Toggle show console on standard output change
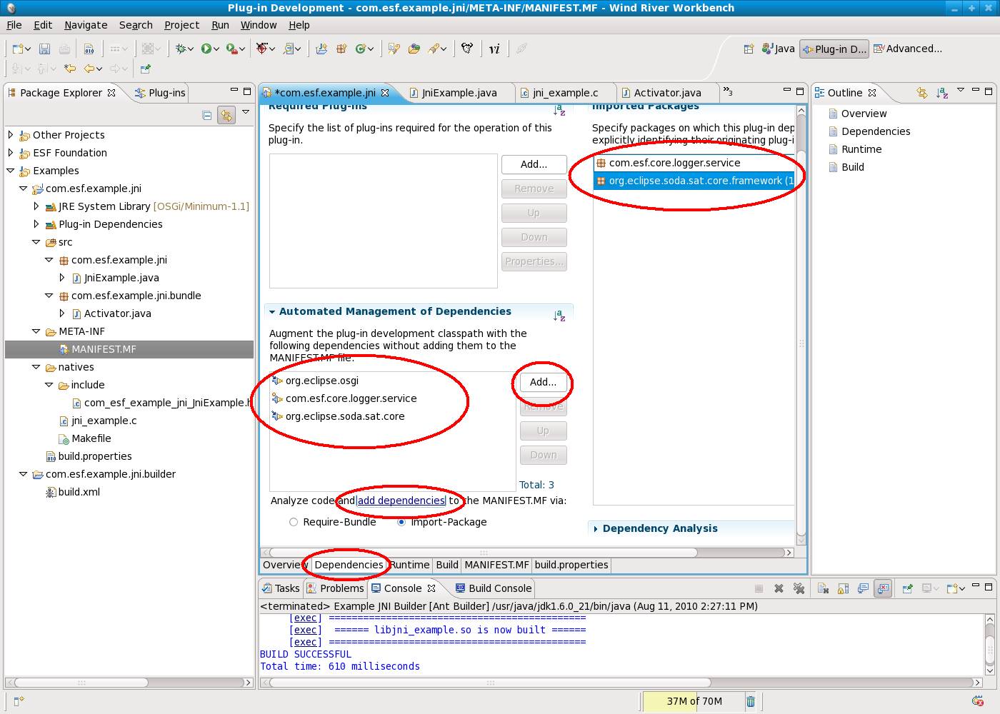 (x=863, y=588)
